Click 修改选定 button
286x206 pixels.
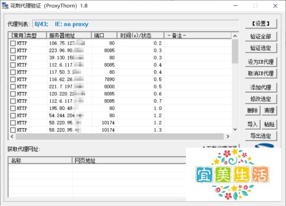pos(261,99)
